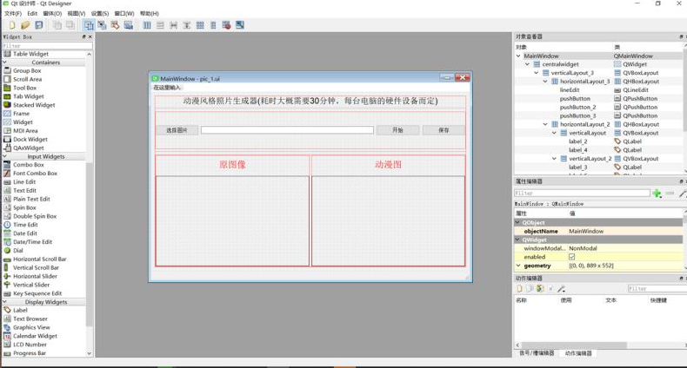This screenshot has height=368, width=687.
Task: Click the action editor Filter field
Action: click(x=657, y=288)
